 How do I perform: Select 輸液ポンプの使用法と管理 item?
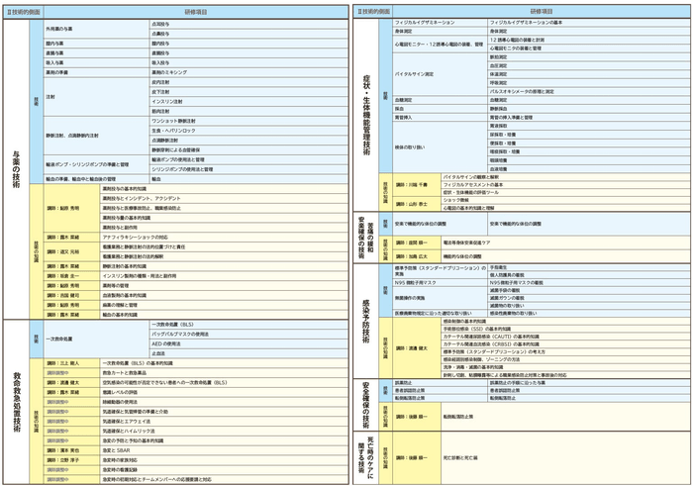178,159
